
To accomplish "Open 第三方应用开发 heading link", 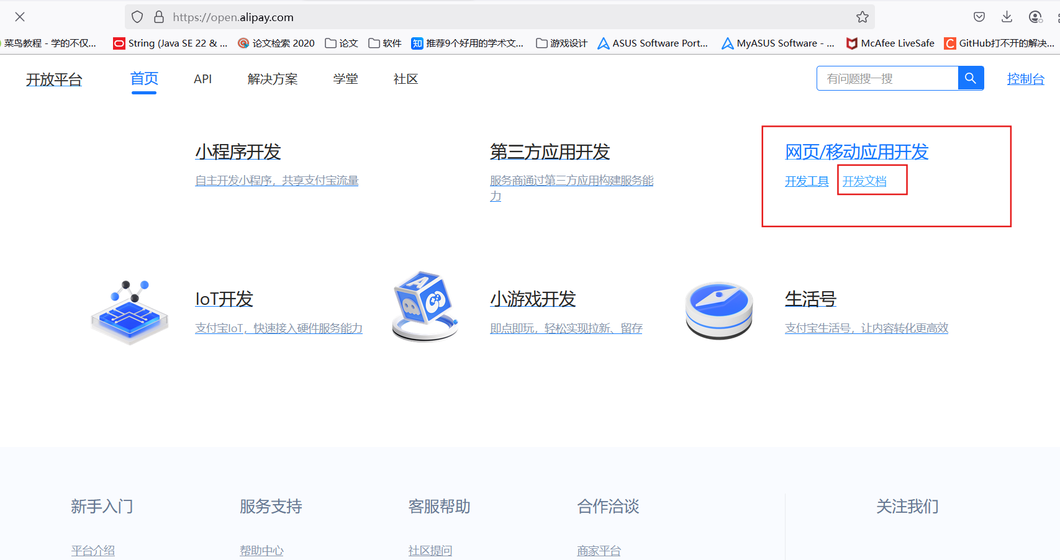I will click(x=550, y=151).
